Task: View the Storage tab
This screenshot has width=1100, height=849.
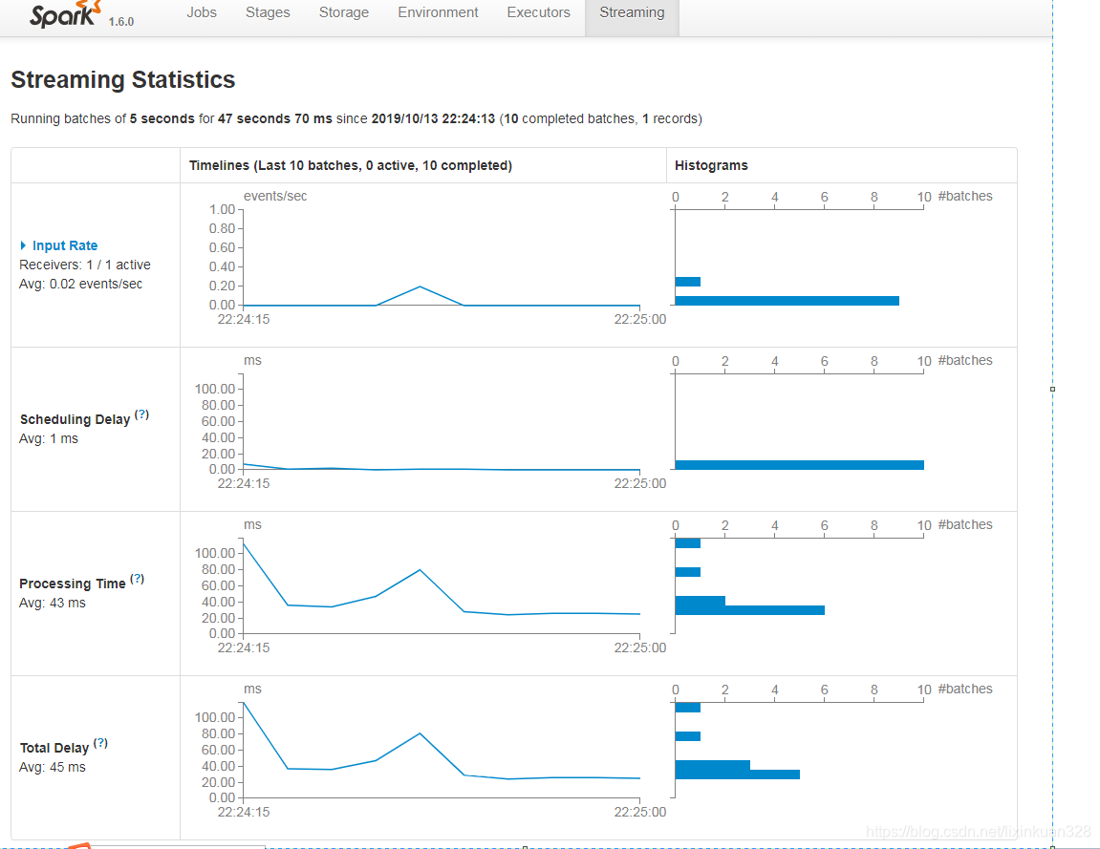Action: click(343, 12)
